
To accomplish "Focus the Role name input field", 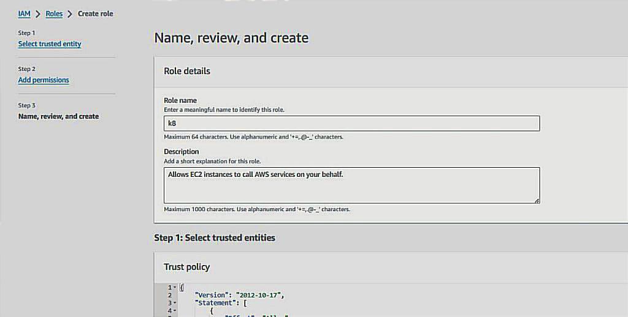I will point(351,124).
